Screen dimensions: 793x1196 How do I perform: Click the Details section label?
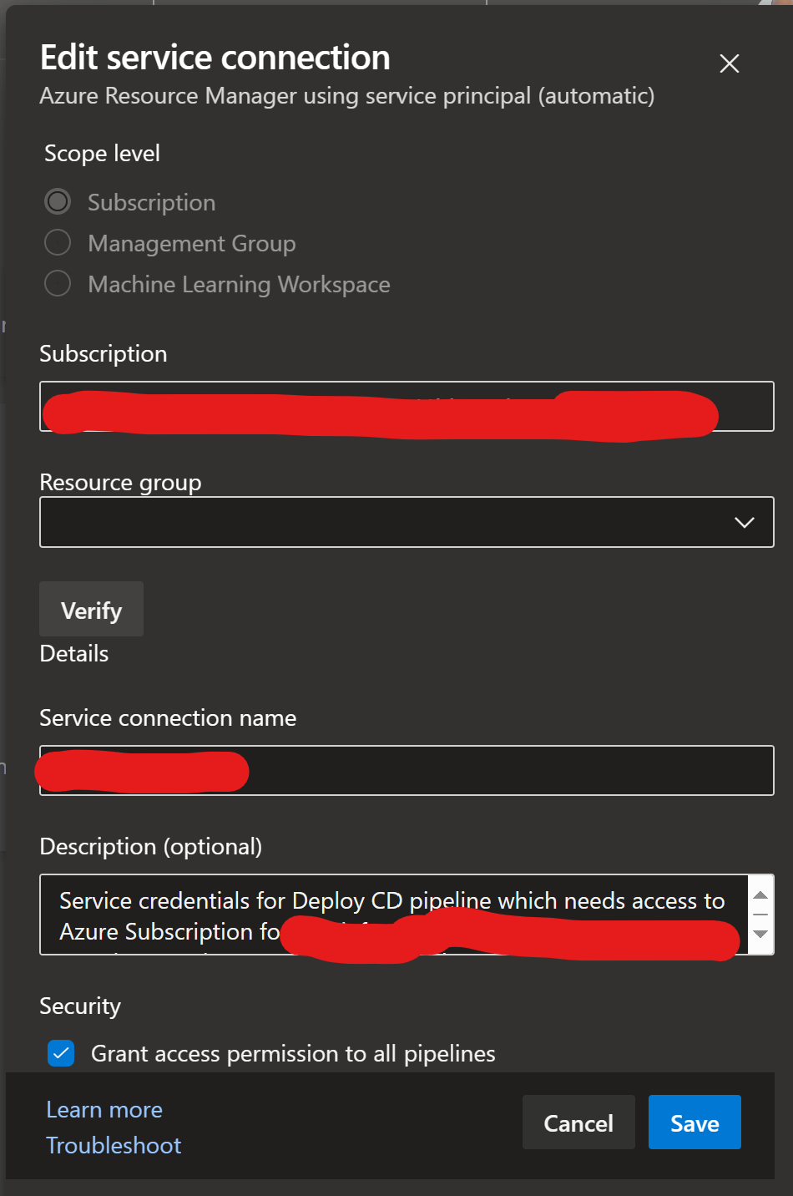tap(73, 653)
